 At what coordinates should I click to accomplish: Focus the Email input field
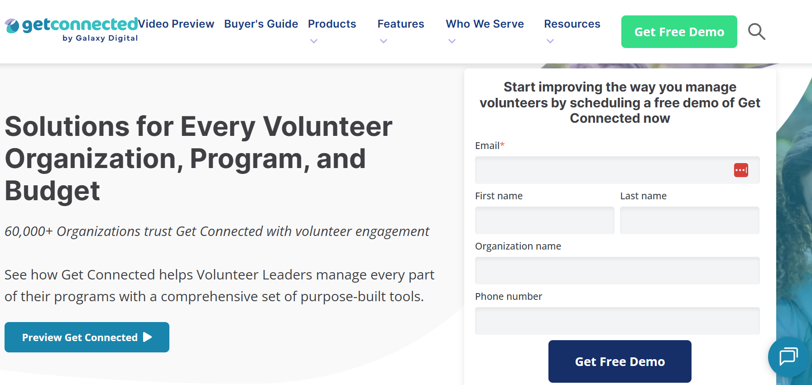click(x=602, y=170)
